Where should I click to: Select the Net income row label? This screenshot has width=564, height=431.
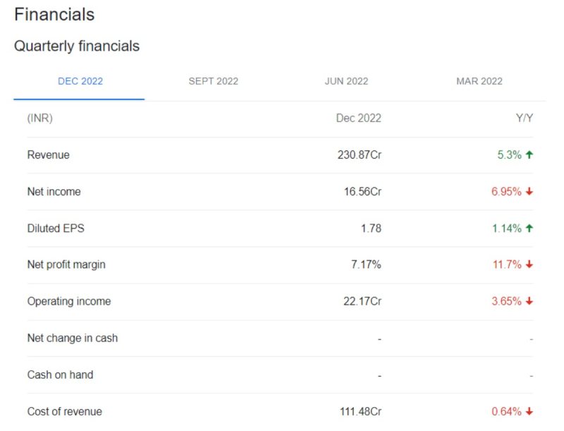[54, 191]
